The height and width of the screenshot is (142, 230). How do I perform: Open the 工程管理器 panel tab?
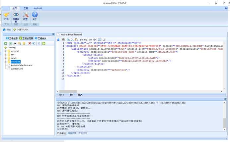coord(26,38)
